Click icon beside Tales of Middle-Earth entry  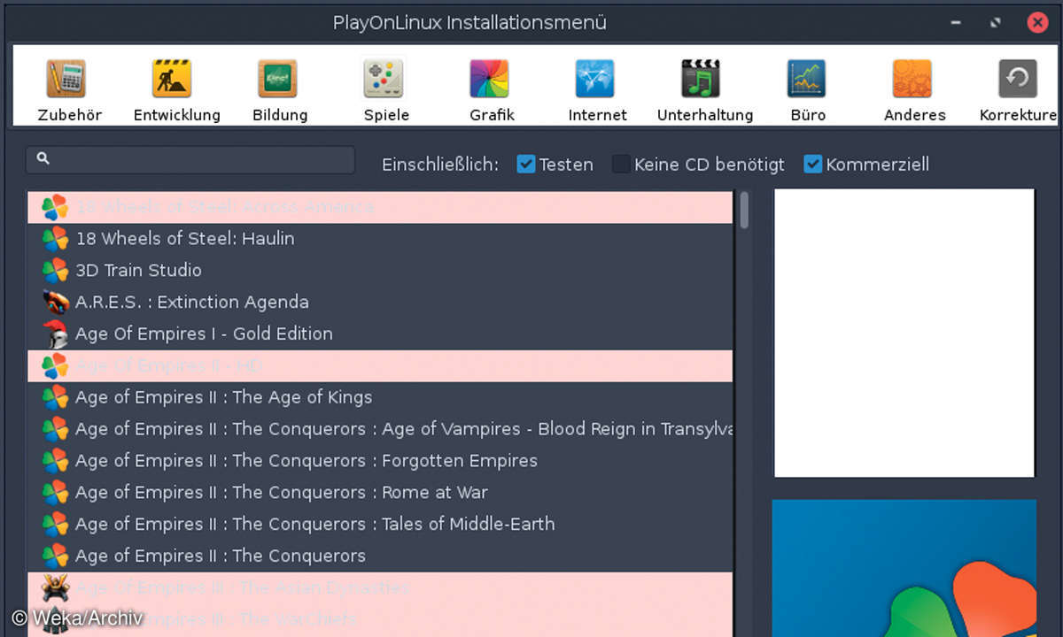pos(55,525)
